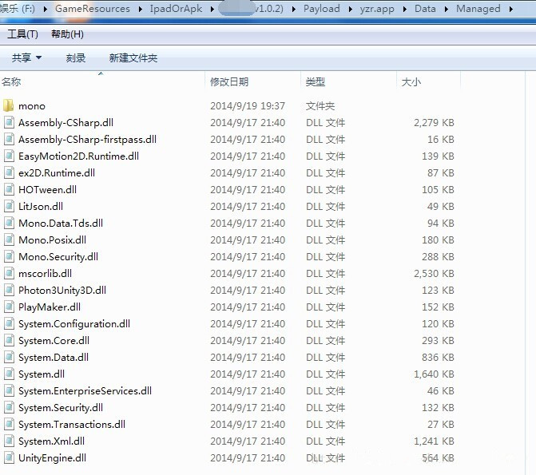Click the System.Security.dll file icon
536x475 pixels.
(x=9, y=407)
